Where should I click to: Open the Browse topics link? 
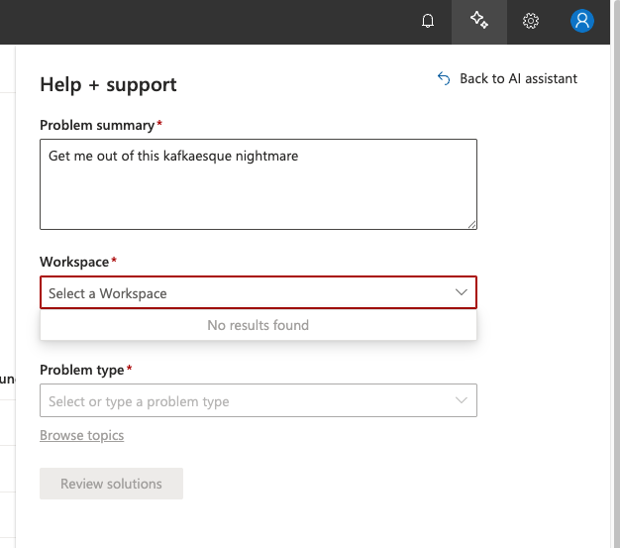click(81, 435)
